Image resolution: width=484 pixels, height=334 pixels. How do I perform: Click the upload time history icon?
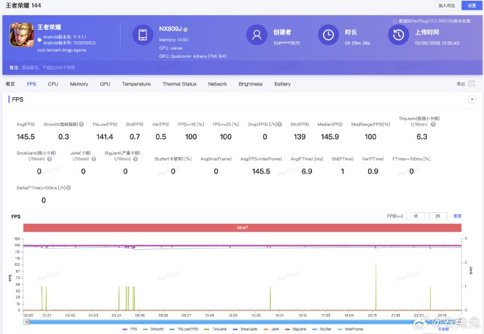pyautogui.click(x=398, y=35)
